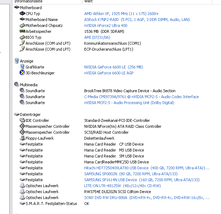The width and height of the screenshot is (221, 214).
Task: Open the AMI (07/31/06) BIOS link
Action: [x=97, y=37]
